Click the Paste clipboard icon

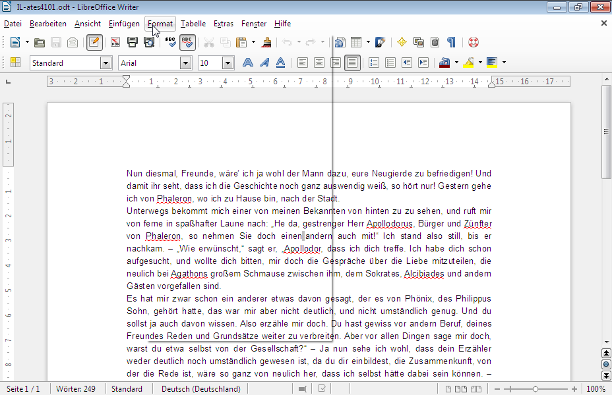[241, 42]
